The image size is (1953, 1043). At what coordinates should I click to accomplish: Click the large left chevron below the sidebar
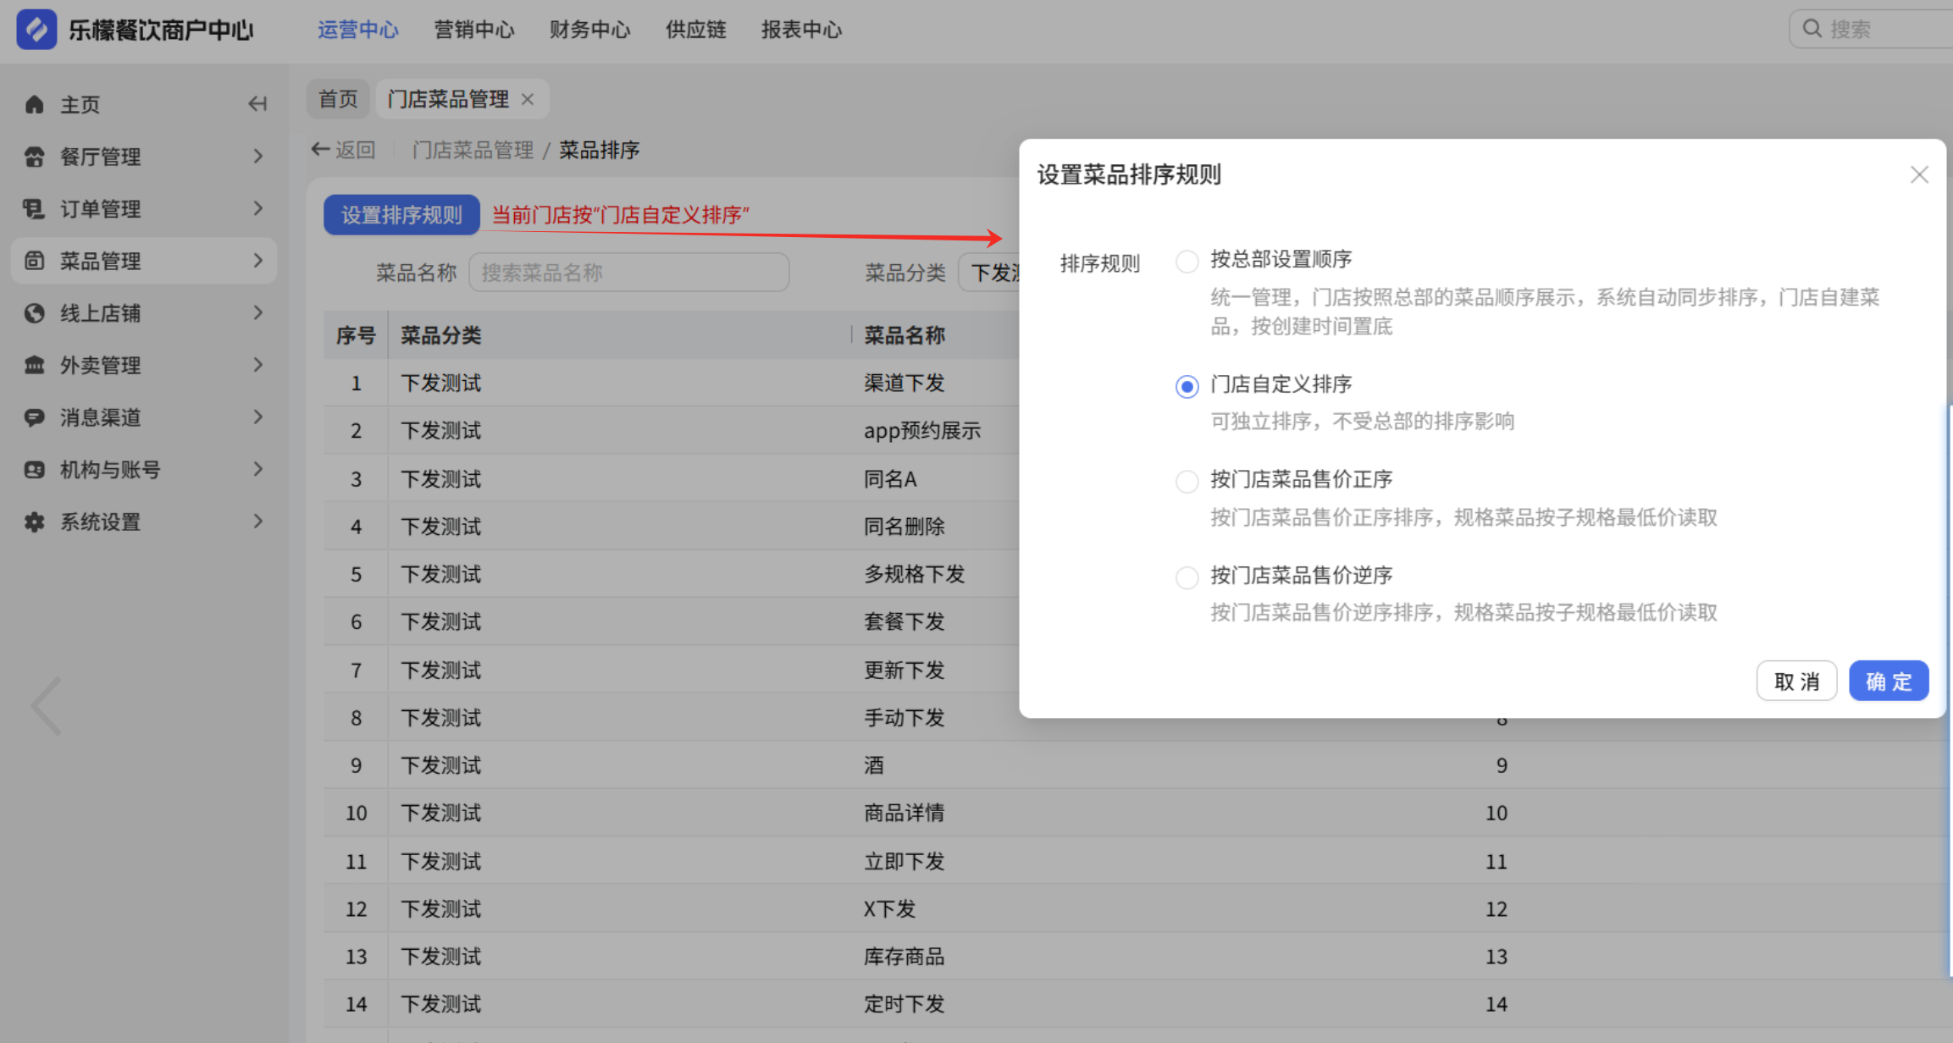[47, 706]
